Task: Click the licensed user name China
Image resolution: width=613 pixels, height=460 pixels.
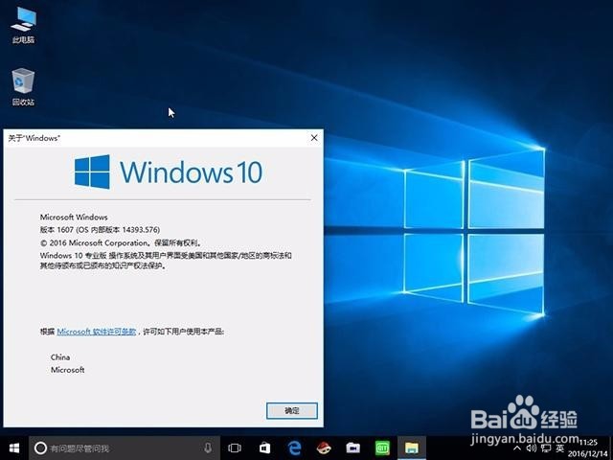Action: click(60, 357)
